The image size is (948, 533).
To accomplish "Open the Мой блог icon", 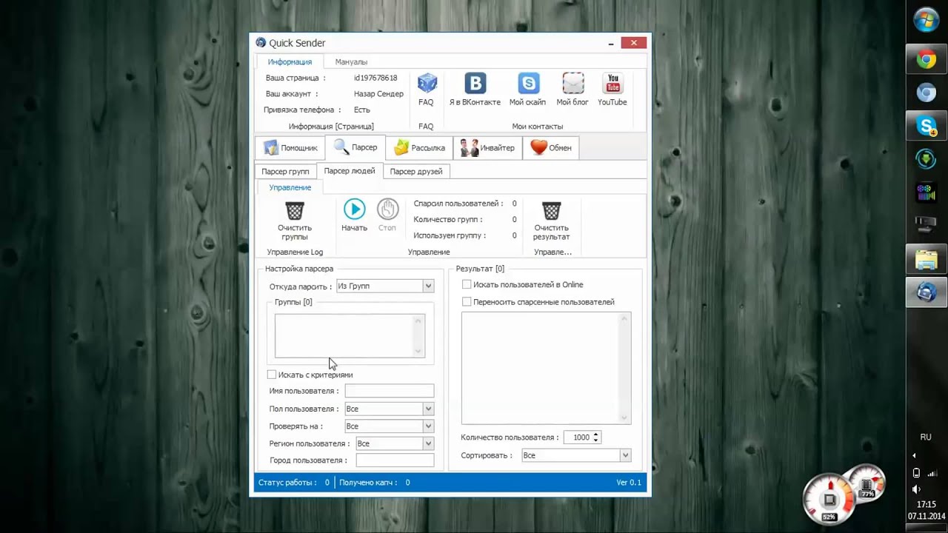I will pyautogui.click(x=573, y=84).
